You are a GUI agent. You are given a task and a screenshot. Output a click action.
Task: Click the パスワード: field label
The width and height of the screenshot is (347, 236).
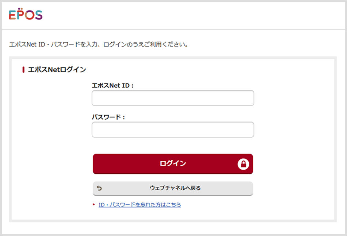pyautogui.click(x=108, y=117)
